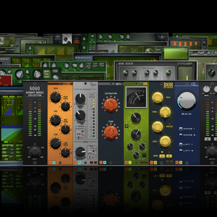Adjust the E671 LOW FREQ knob

click(65, 152)
